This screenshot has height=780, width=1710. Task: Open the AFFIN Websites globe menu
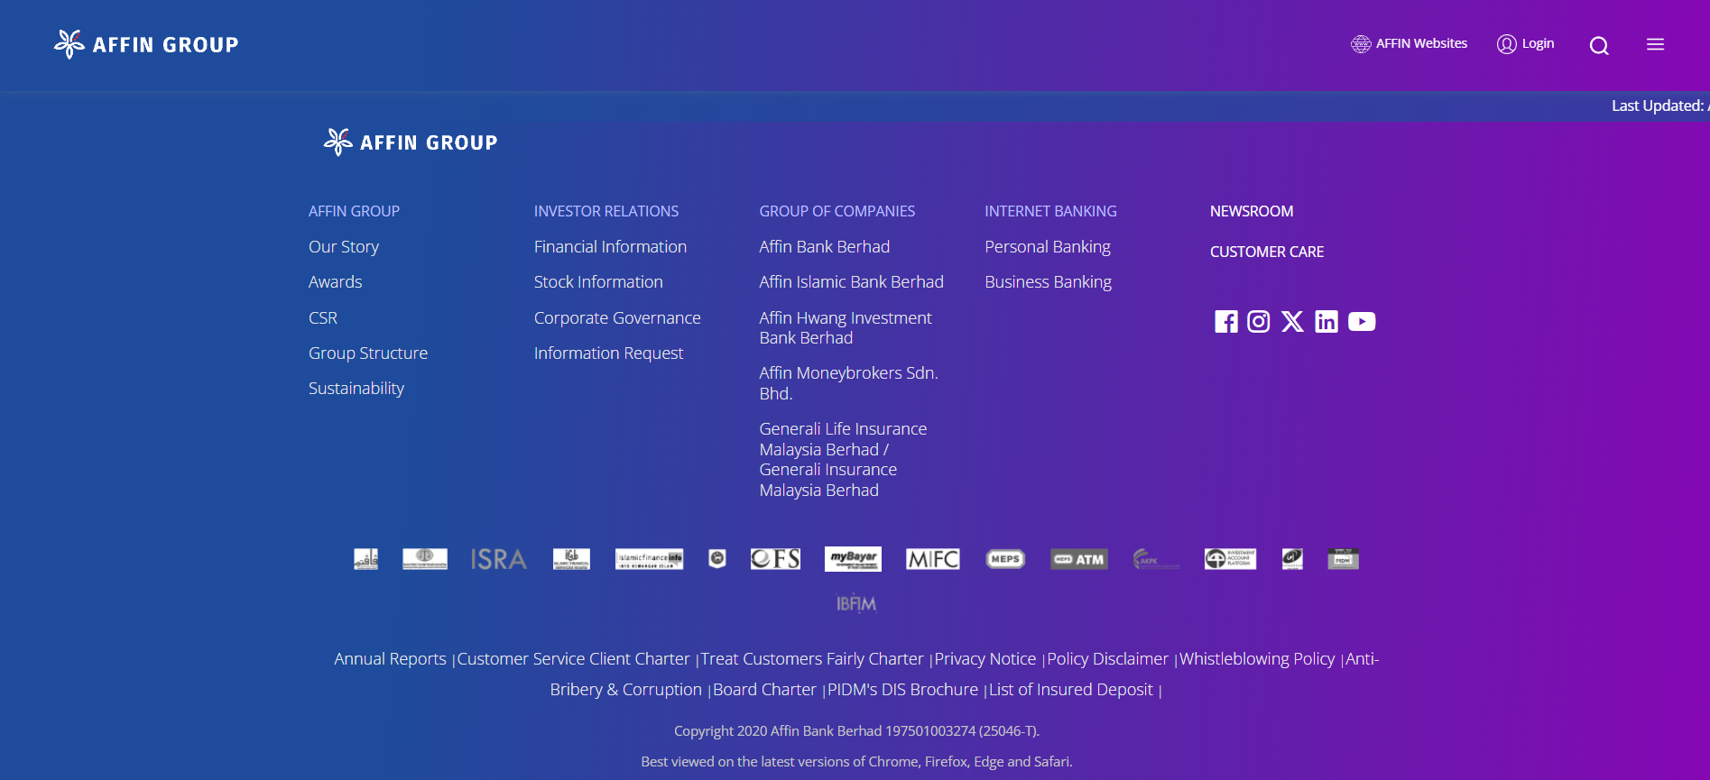[1361, 44]
